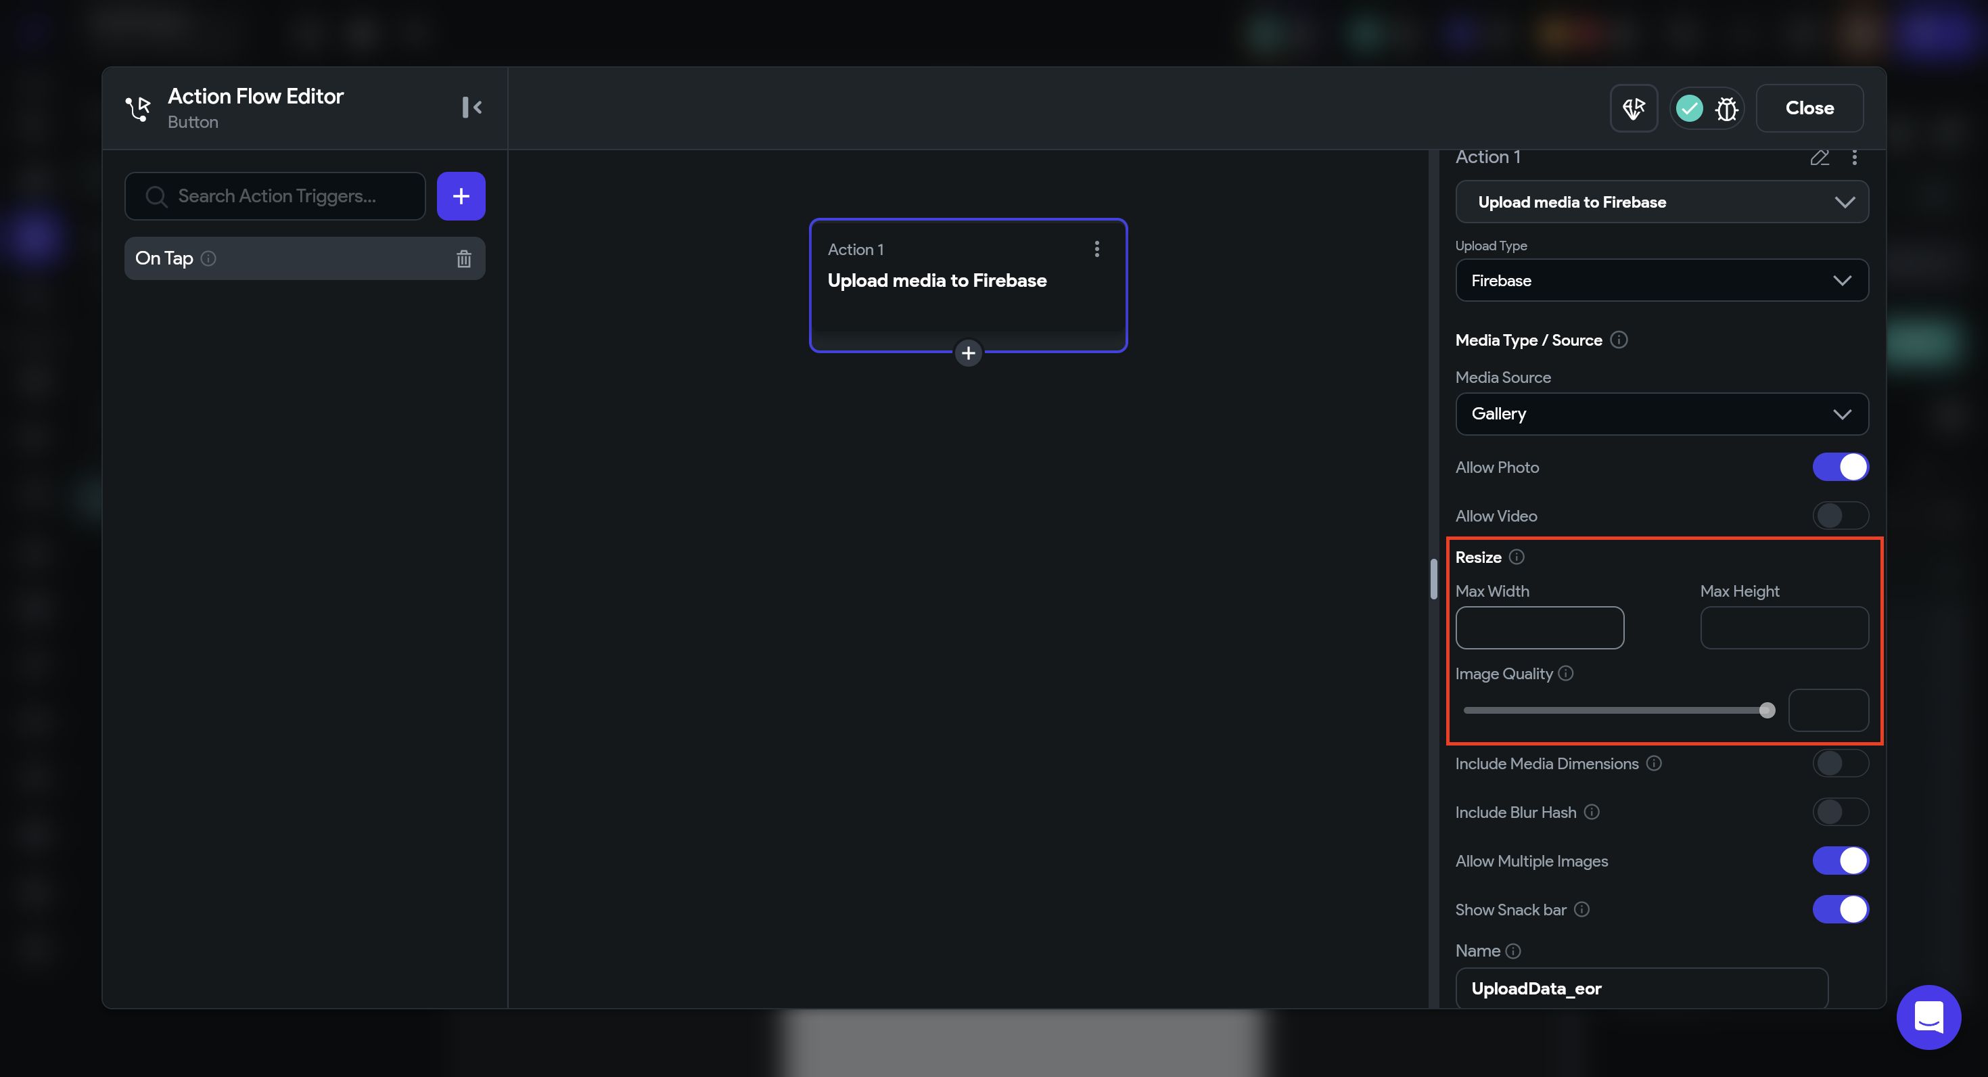Screen dimensions: 1988x1077
Task: Click the info icon next to Resize
Action: (1517, 557)
